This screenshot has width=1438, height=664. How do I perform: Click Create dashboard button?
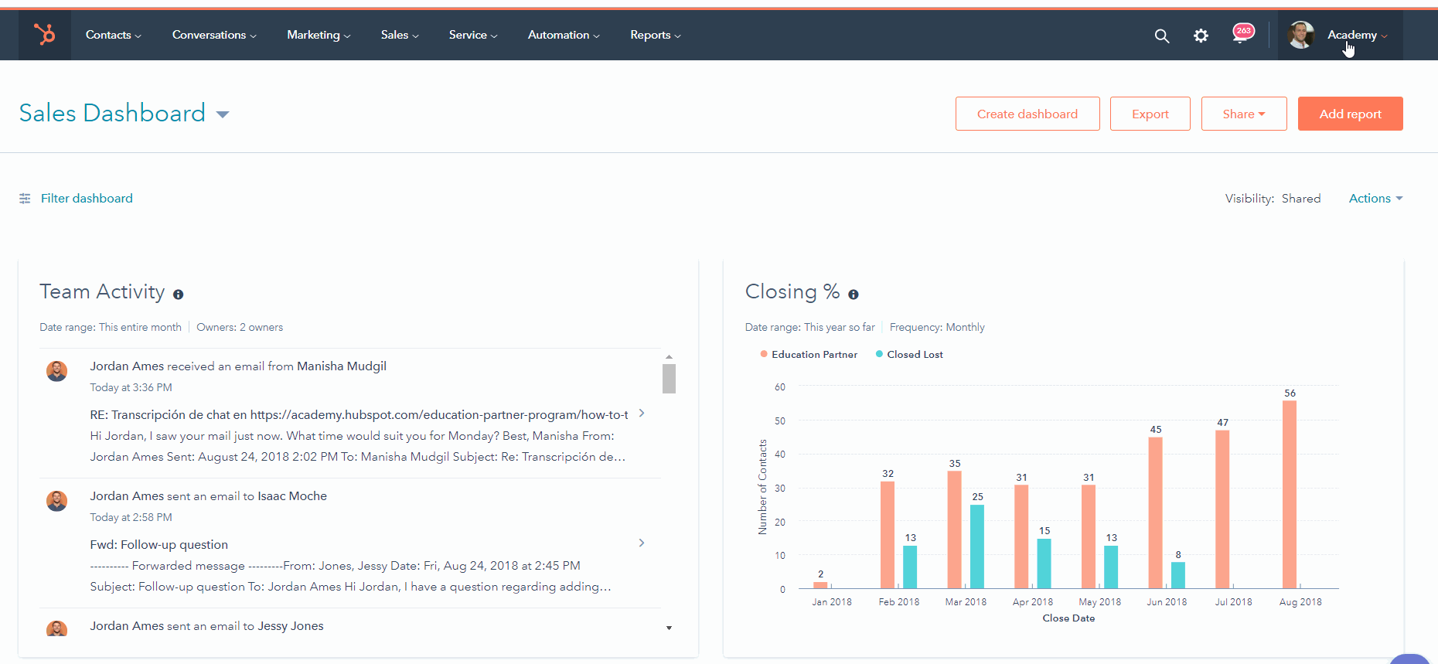[x=1027, y=114]
